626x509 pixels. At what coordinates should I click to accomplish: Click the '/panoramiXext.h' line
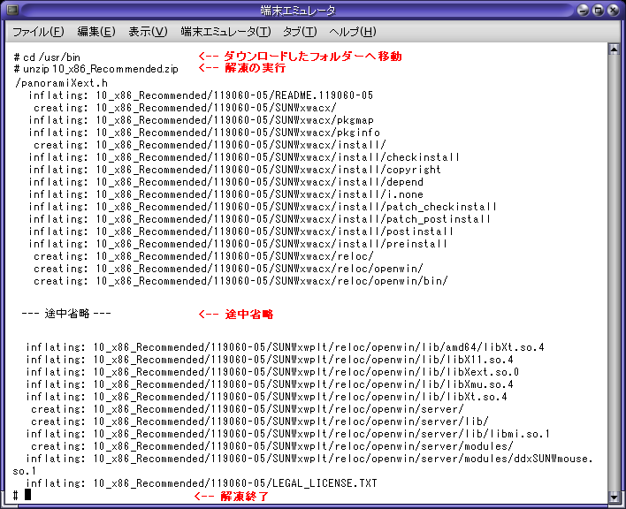coord(61,83)
